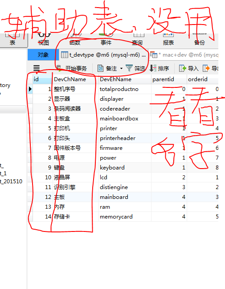Select cell 主板
The width and height of the screenshot is (225, 289).
tap(75, 197)
